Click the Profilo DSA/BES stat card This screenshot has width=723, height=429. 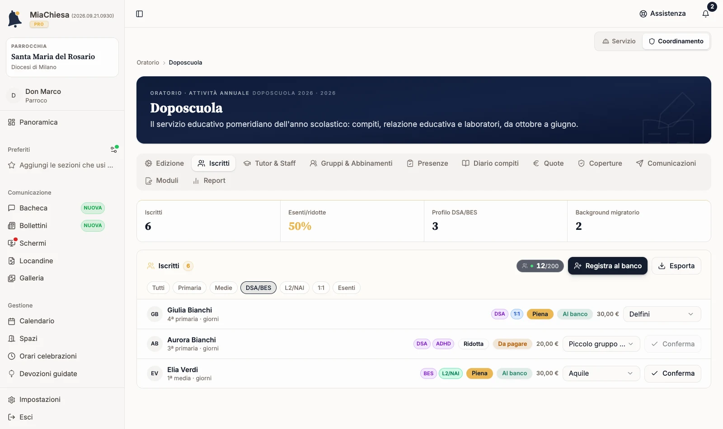coord(495,221)
